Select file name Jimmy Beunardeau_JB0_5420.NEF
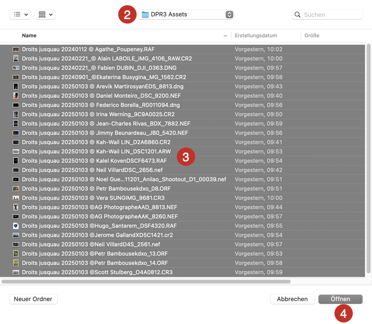 [105, 133]
